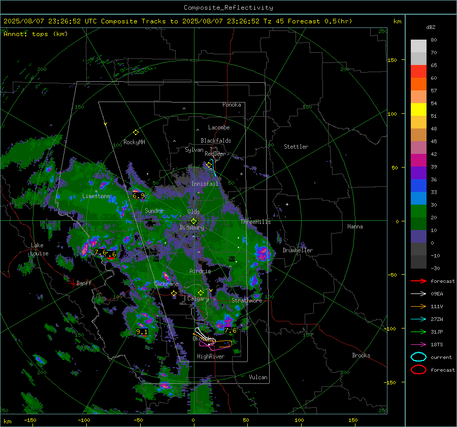457x427 pixels.
Task: Click the 9.1 storm top label
Action: click(x=142, y=332)
